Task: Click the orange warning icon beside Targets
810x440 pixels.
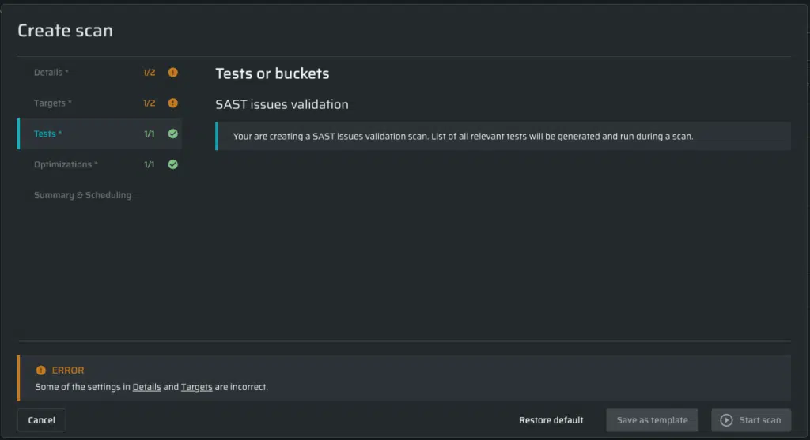Action: pyautogui.click(x=173, y=103)
